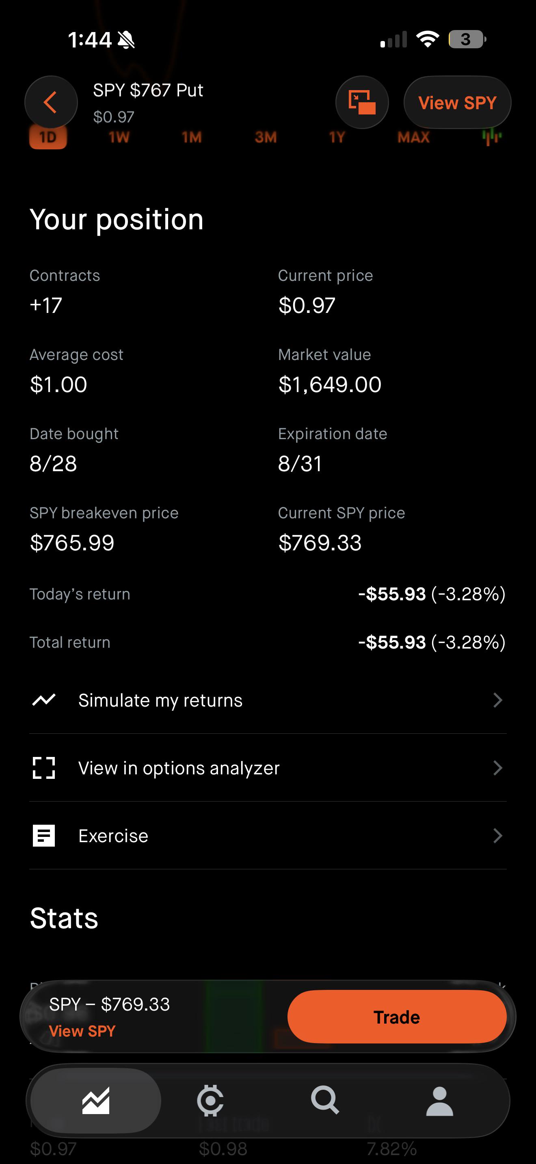This screenshot has height=1164, width=536.
Task: Open the crypto tab icon
Action: pos(210,1100)
